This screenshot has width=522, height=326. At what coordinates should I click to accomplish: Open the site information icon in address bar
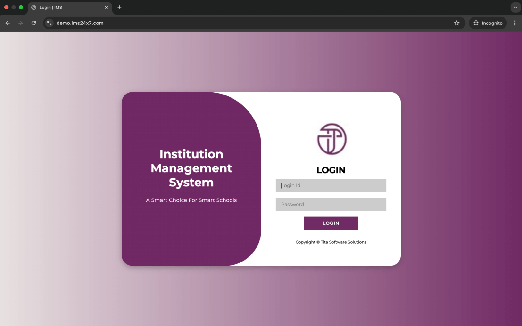[x=49, y=23]
